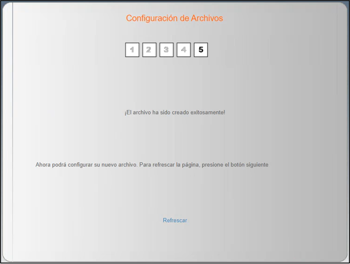Click the file created successfully message
Screen dimensions: 350x264
tap(175, 113)
